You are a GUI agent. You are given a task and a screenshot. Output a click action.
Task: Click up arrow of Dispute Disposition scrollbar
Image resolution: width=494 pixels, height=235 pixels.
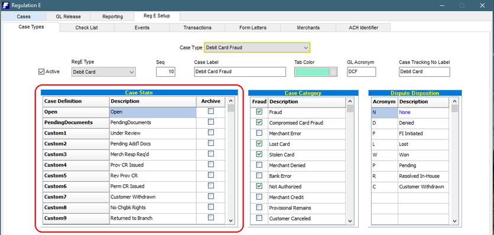click(x=454, y=102)
